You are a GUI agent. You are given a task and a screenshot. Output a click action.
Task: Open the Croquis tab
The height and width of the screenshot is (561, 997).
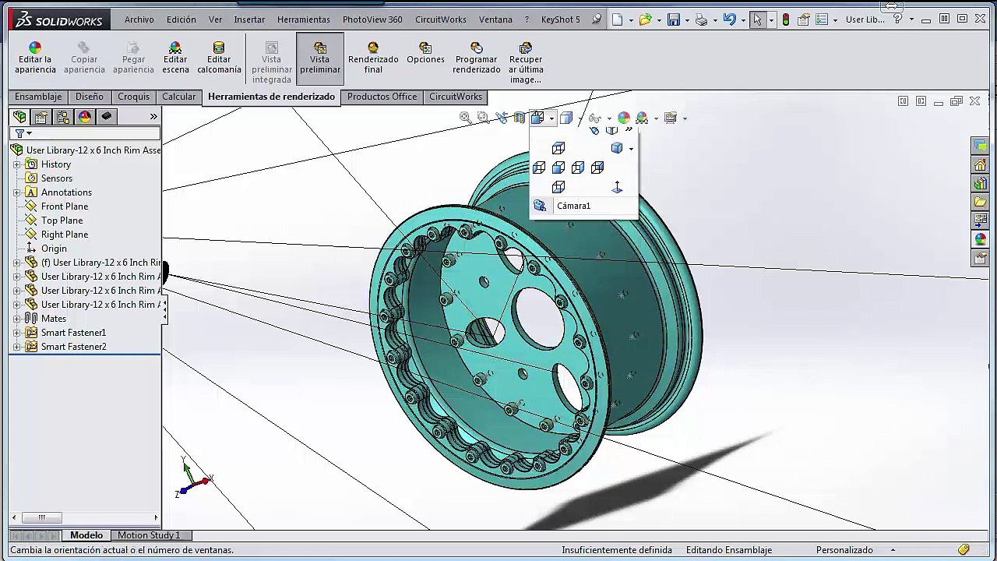[133, 97]
